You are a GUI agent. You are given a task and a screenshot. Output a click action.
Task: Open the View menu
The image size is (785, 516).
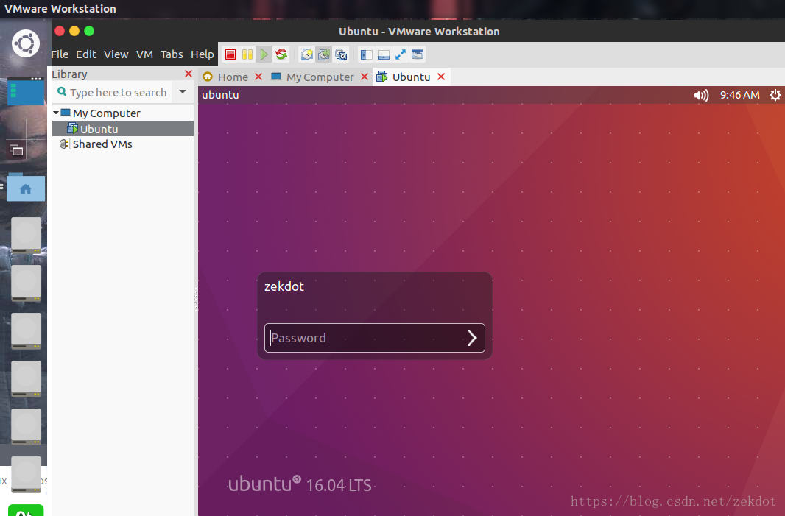(116, 54)
